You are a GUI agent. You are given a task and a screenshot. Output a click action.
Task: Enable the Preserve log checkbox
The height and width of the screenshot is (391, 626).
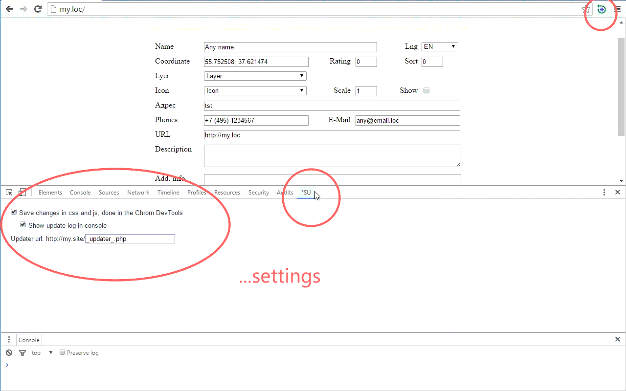tap(62, 352)
